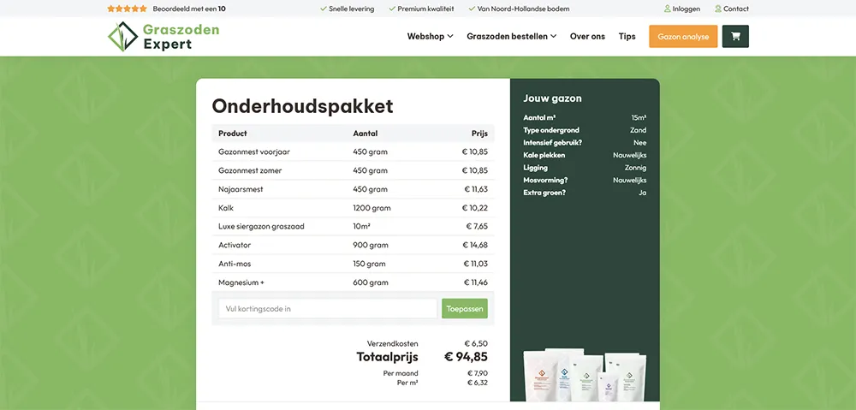Image resolution: width=856 pixels, height=410 pixels.
Task: Click the Contact person icon
Action: [718, 9]
